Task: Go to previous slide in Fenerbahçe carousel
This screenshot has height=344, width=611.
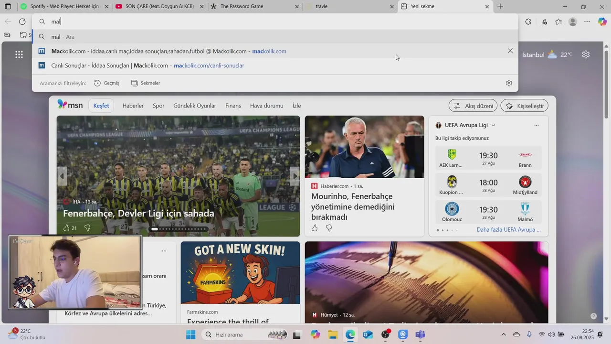Action: point(62,176)
